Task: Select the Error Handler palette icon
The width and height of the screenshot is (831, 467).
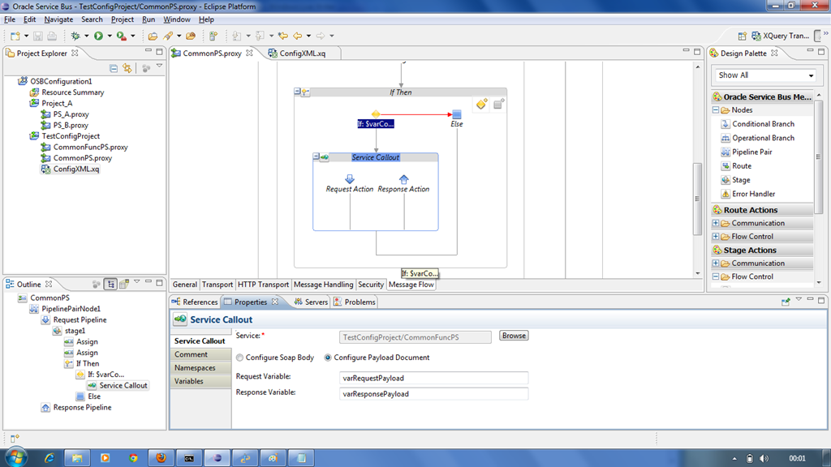Action: [x=726, y=195]
